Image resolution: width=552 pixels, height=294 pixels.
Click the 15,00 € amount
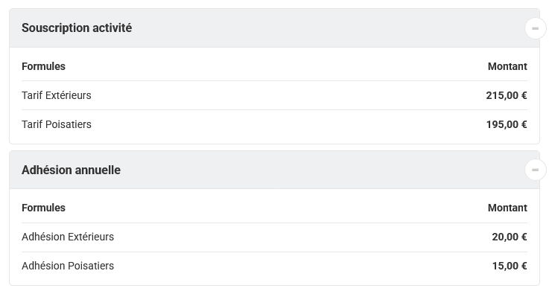pyautogui.click(x=510, y=266)
